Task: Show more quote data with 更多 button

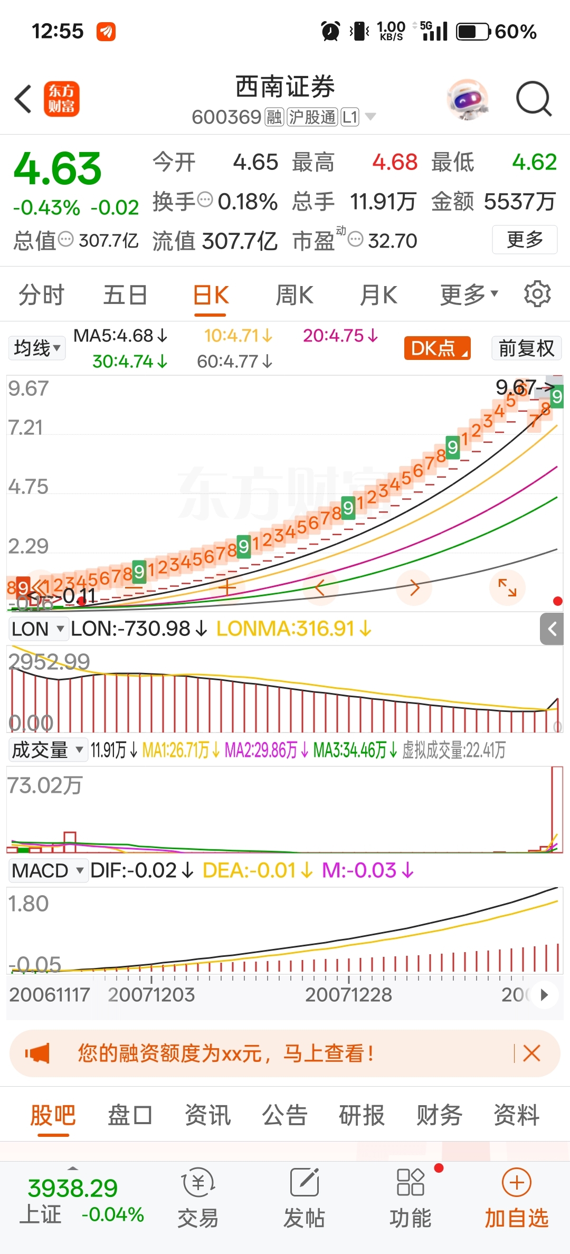Action: coord(525,240)
